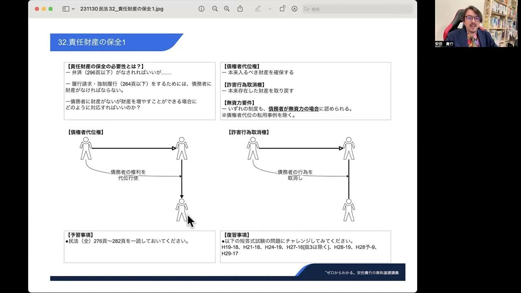Click heading 【無資力要件】

coord(239,103)
